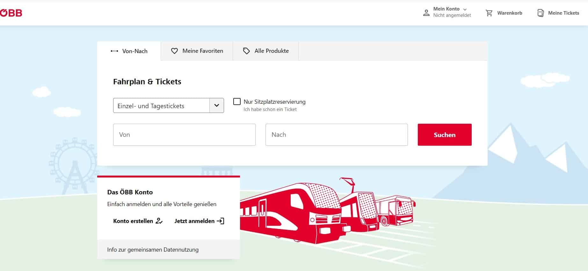Click the user account person icon
Image resolution: width=588 pixels, height=271 pixels.
coord(426,13)
